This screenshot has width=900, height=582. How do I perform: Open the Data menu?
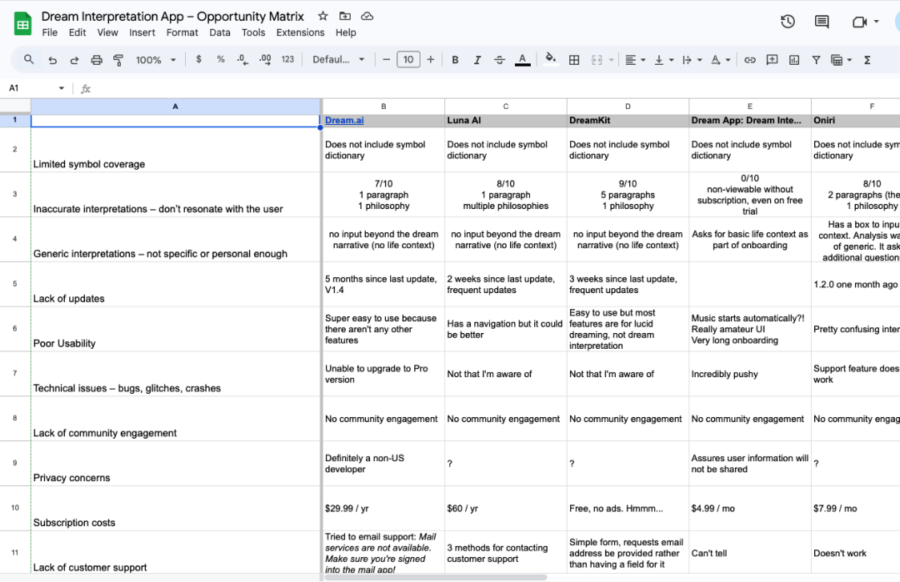tap(220, 32)
